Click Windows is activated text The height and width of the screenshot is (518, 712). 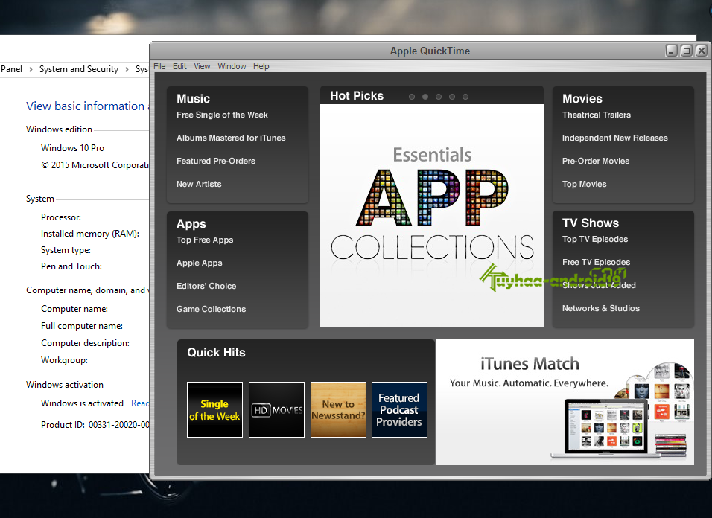[x=82, y=403]
